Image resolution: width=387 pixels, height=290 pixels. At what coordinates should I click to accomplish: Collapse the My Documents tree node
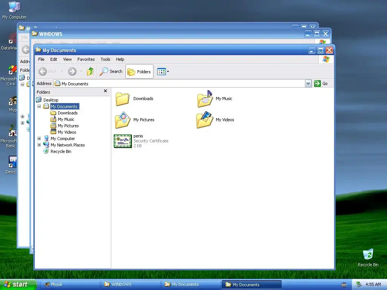click(39, 106)
